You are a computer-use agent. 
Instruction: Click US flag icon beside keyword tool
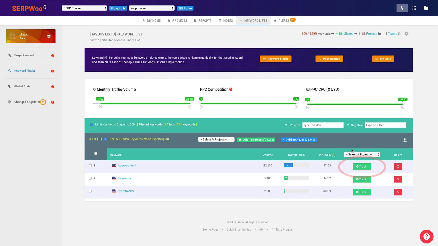click(x=114, y=166)
